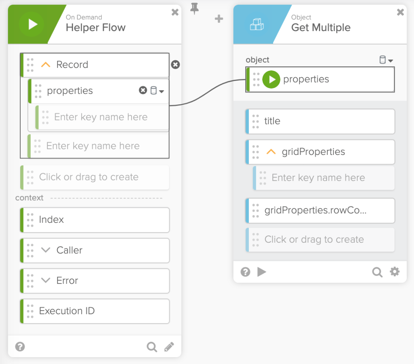
Task: Close the Get Multiple card
Action: tap(400, 12)
